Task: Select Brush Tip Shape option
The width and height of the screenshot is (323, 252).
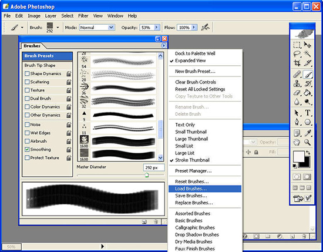Action: point(40,65)
